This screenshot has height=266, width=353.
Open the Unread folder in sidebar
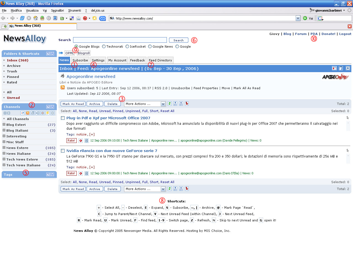point(13,98)
